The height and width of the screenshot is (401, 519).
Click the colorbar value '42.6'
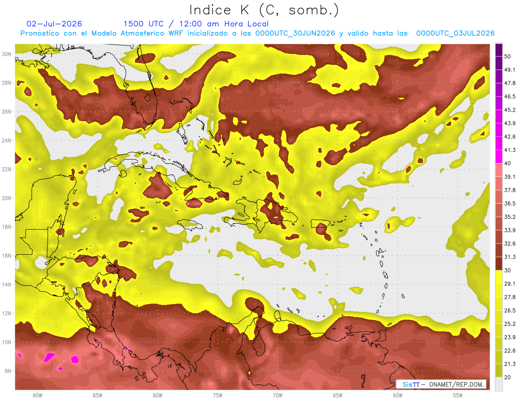pyautogui.click(x=509, y=137)
